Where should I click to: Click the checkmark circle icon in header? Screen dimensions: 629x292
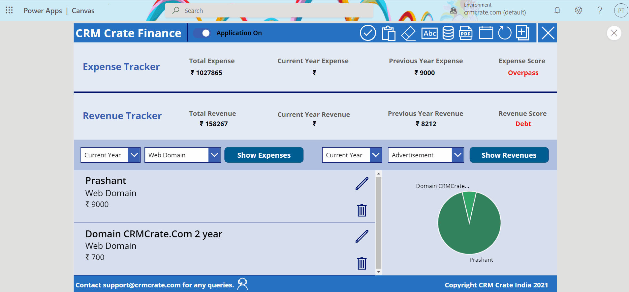click(x=368, y=33)
